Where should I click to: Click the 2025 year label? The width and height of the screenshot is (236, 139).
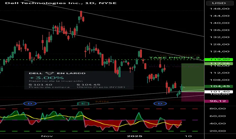pyautogui.click(x=134, y=136)
